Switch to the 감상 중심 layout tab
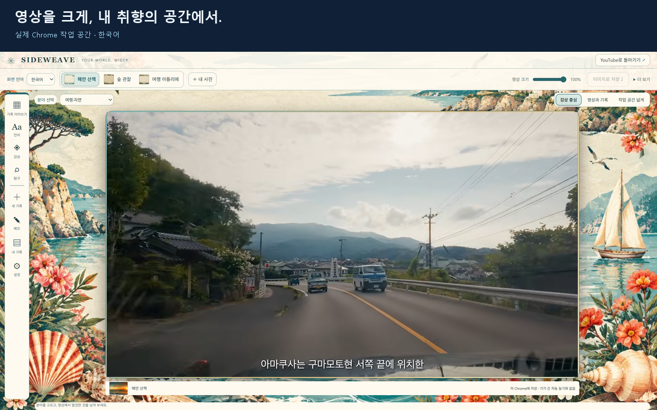The height and width of the screenshot is (410, 657). 568,100
